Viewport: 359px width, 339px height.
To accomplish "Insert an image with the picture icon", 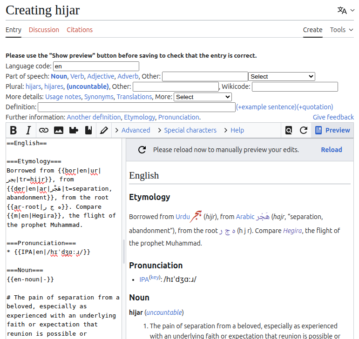I will click(59, 130).
